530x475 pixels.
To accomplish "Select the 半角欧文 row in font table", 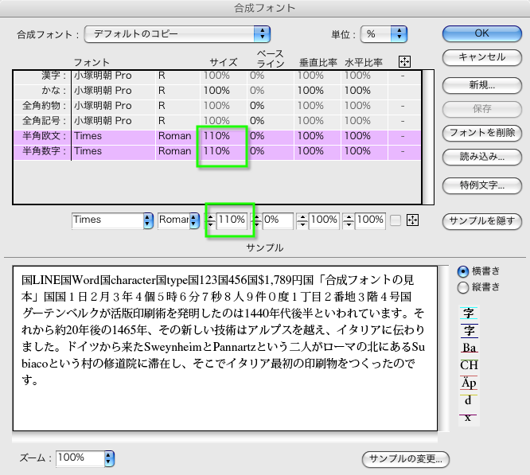I will pos(217,136).
